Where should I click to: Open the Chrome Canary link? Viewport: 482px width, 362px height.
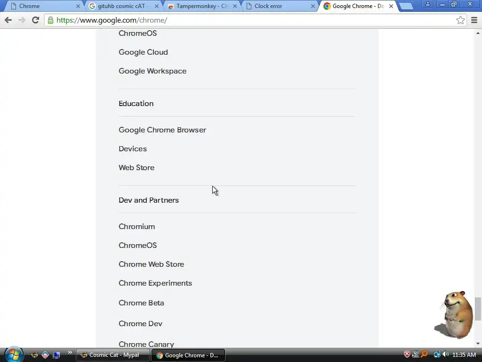tap(146, 344)
